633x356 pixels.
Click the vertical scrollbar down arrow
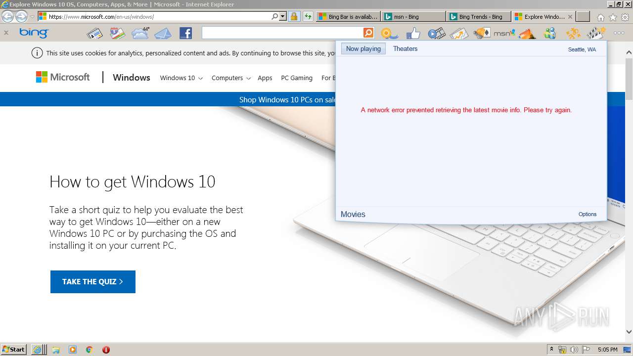(x=629, y=332)
